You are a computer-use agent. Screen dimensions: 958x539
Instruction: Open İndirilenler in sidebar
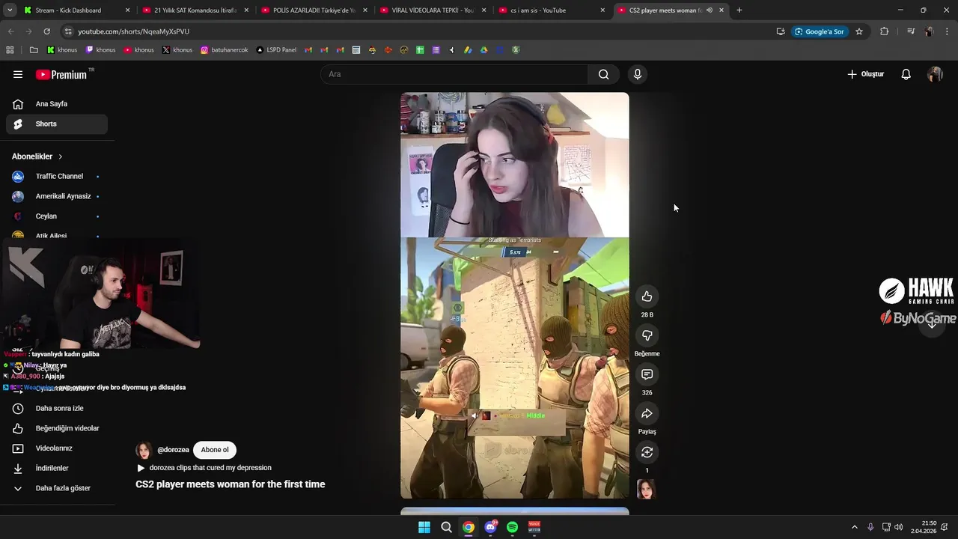click(x=57, y=468)
